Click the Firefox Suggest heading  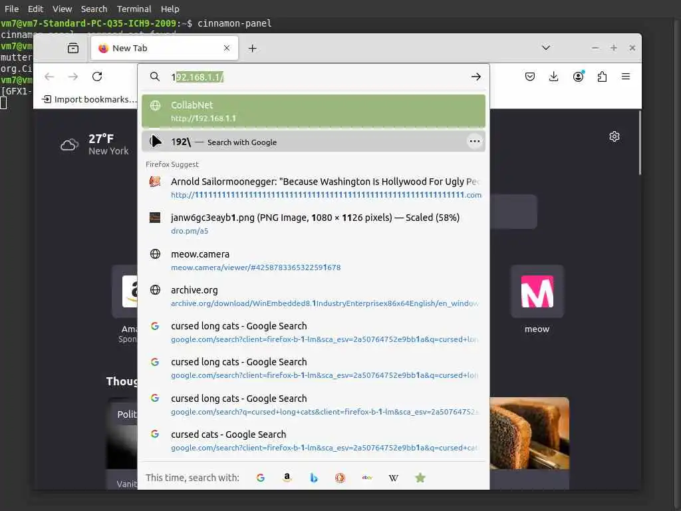[x=172, y=164]
